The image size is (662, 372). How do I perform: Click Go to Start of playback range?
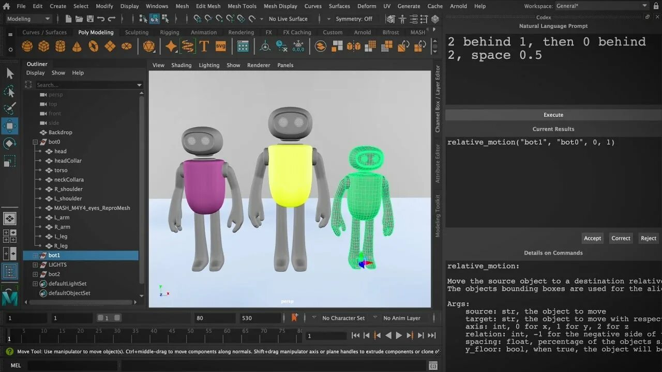[x=355, y=335]
